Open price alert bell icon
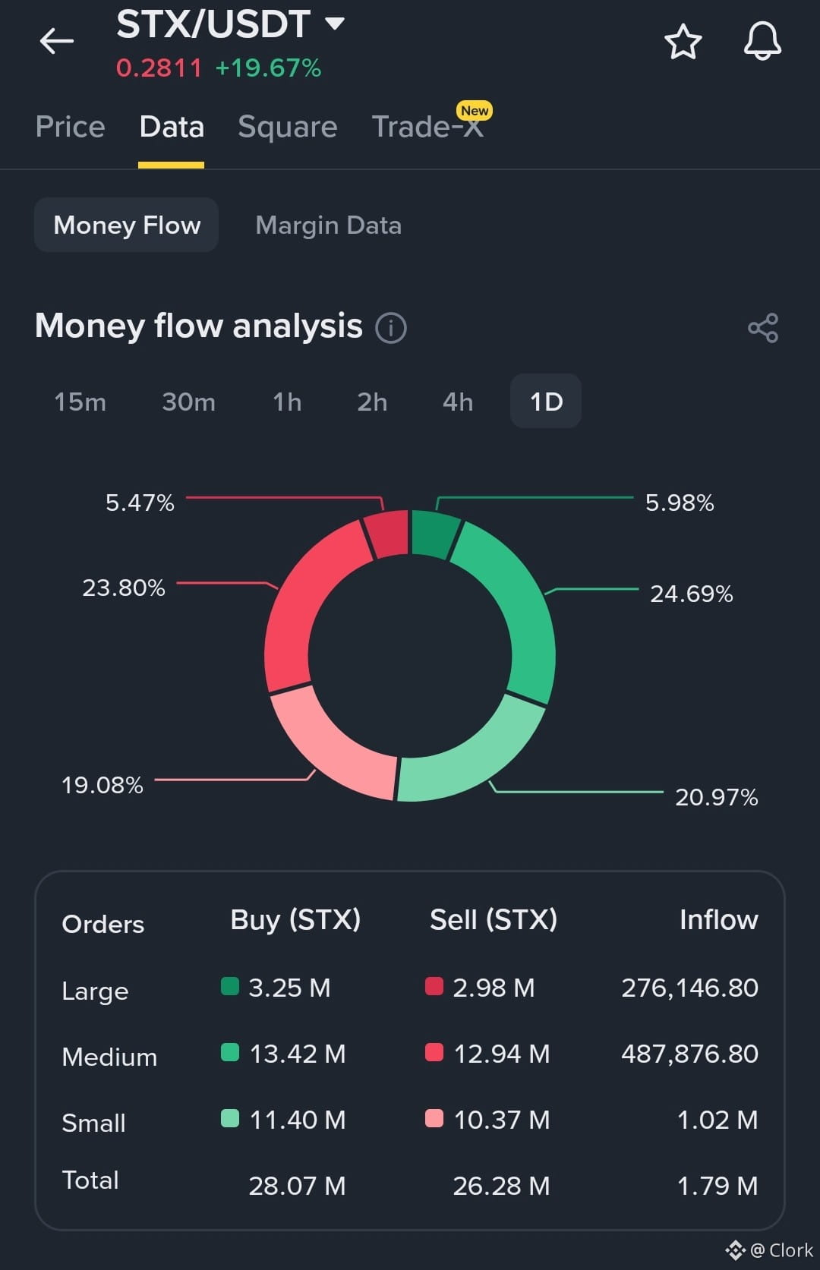 click(762, 41)
